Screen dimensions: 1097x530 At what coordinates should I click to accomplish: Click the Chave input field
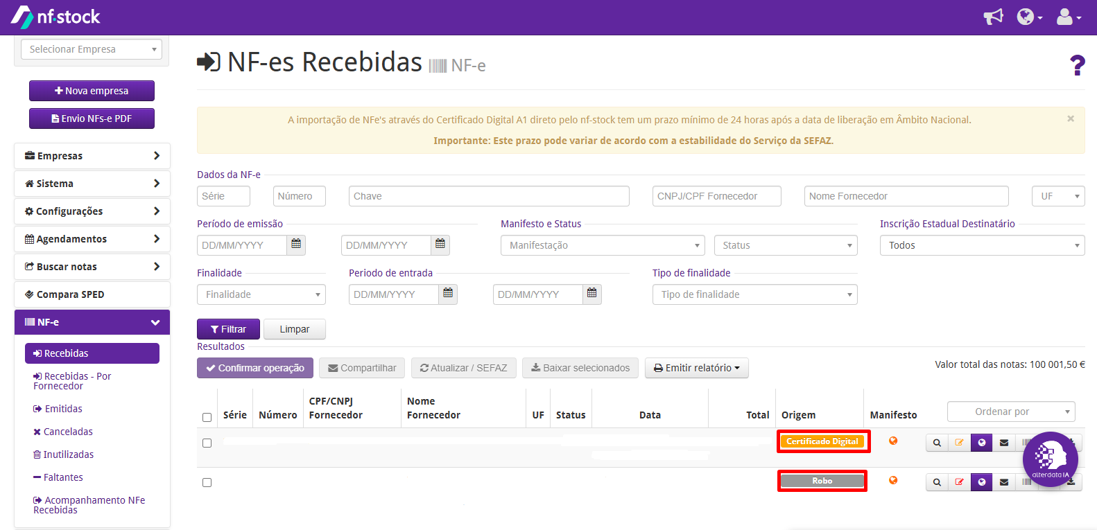[489, 196]
